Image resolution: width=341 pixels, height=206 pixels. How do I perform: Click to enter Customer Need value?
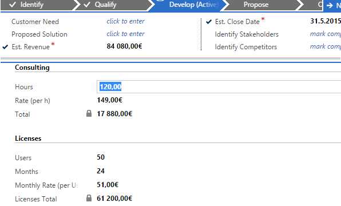click(125, 21)
